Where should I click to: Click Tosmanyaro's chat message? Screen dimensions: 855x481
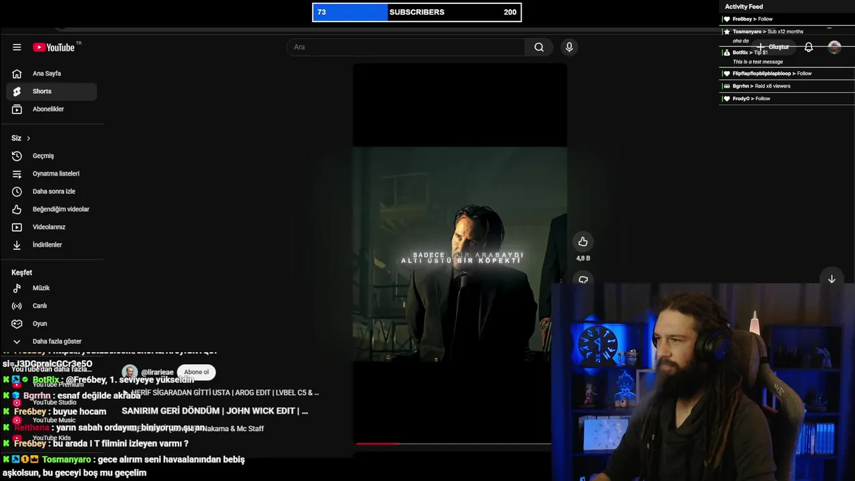click(x=124, y=466)
